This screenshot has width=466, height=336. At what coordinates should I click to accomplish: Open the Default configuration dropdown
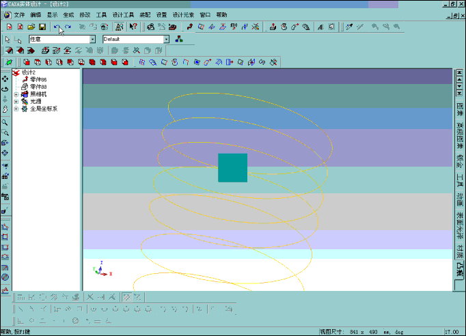click(x=167, y=39)
